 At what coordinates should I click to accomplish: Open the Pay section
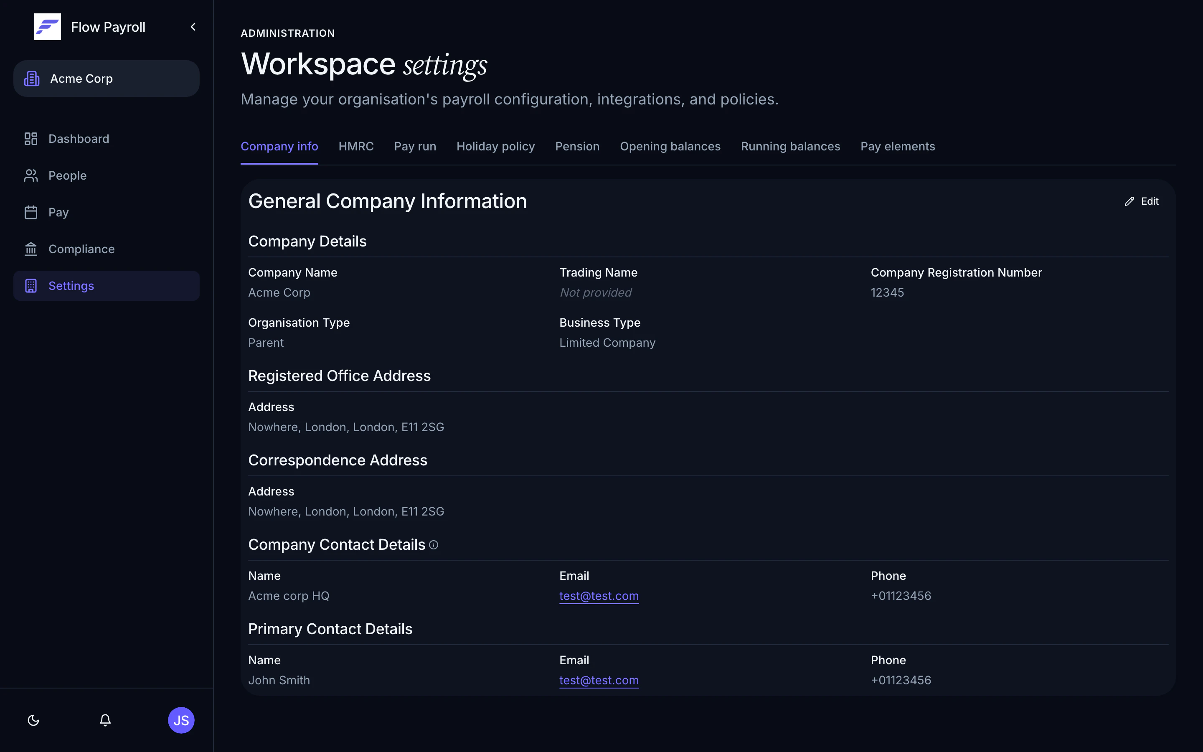pyautogui.click(x=107, y=212)
